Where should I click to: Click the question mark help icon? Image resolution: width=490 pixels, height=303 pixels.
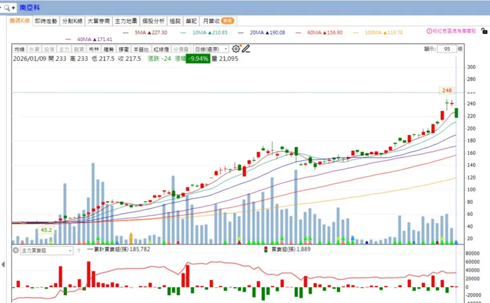tap(79, 251)
